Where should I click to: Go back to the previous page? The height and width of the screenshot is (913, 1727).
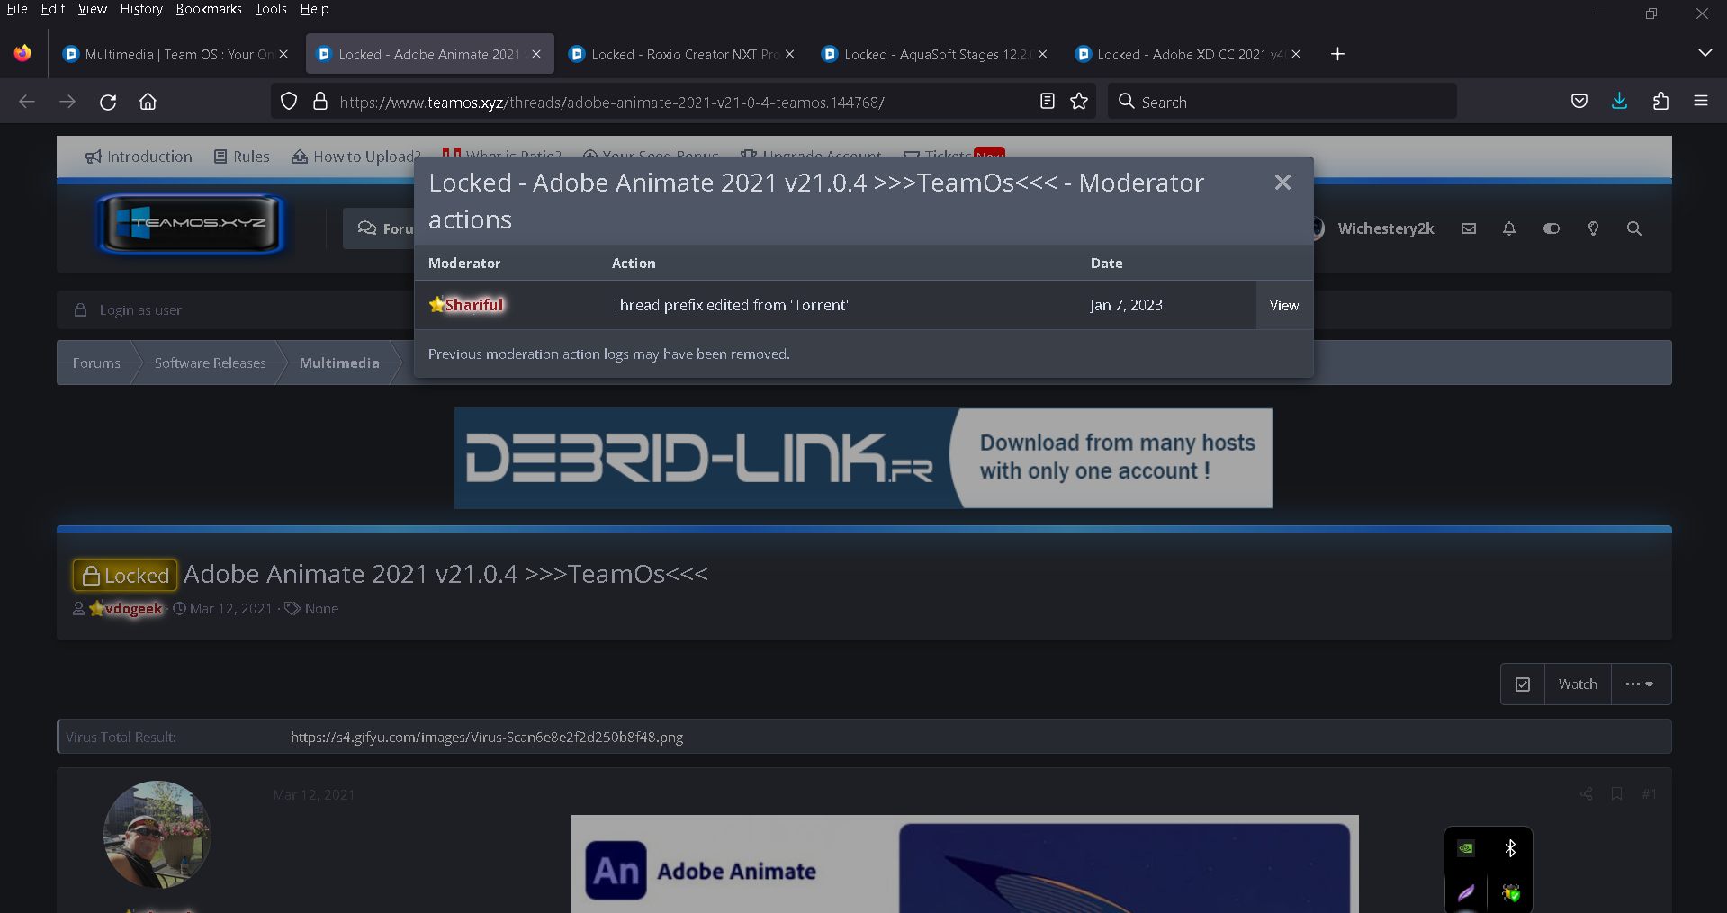(x=27, y=102)
